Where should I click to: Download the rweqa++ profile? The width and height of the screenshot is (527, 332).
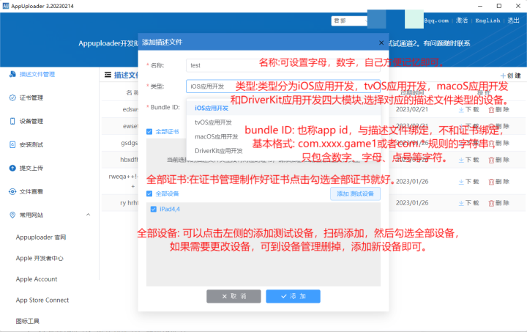(469, 182)
